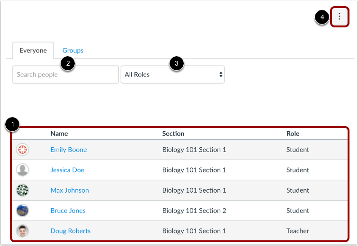Screen dimensions: 358x246
Task: Click Jessica Doe's default avatar
Action: coord(22,170)
